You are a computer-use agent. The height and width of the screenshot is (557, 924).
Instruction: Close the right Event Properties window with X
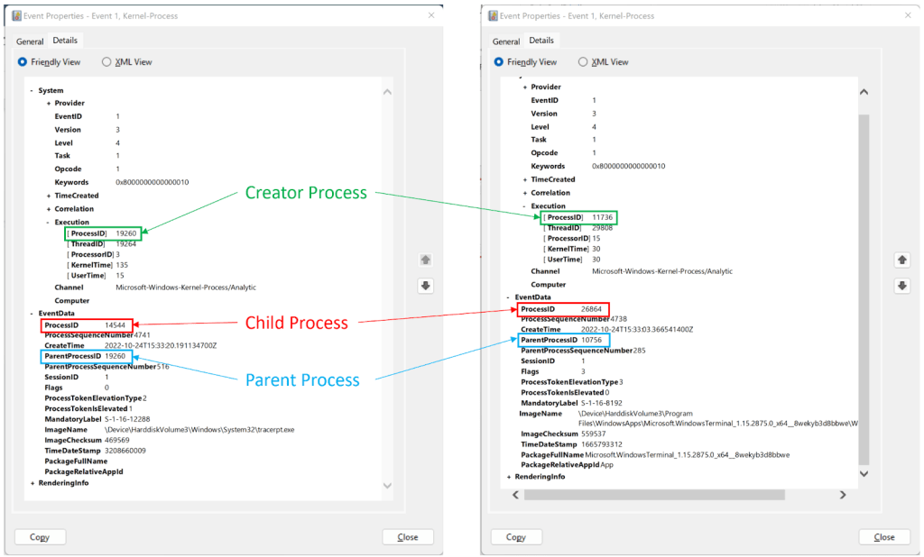click(x=906, y=15)
